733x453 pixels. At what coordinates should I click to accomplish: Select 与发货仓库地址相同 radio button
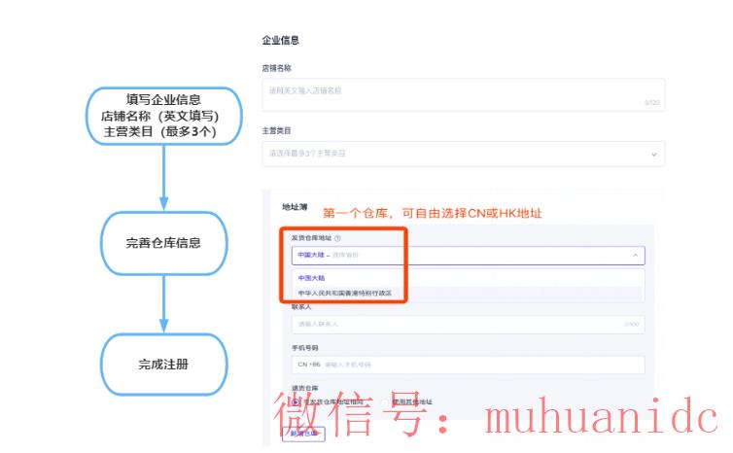pos(296,401)
